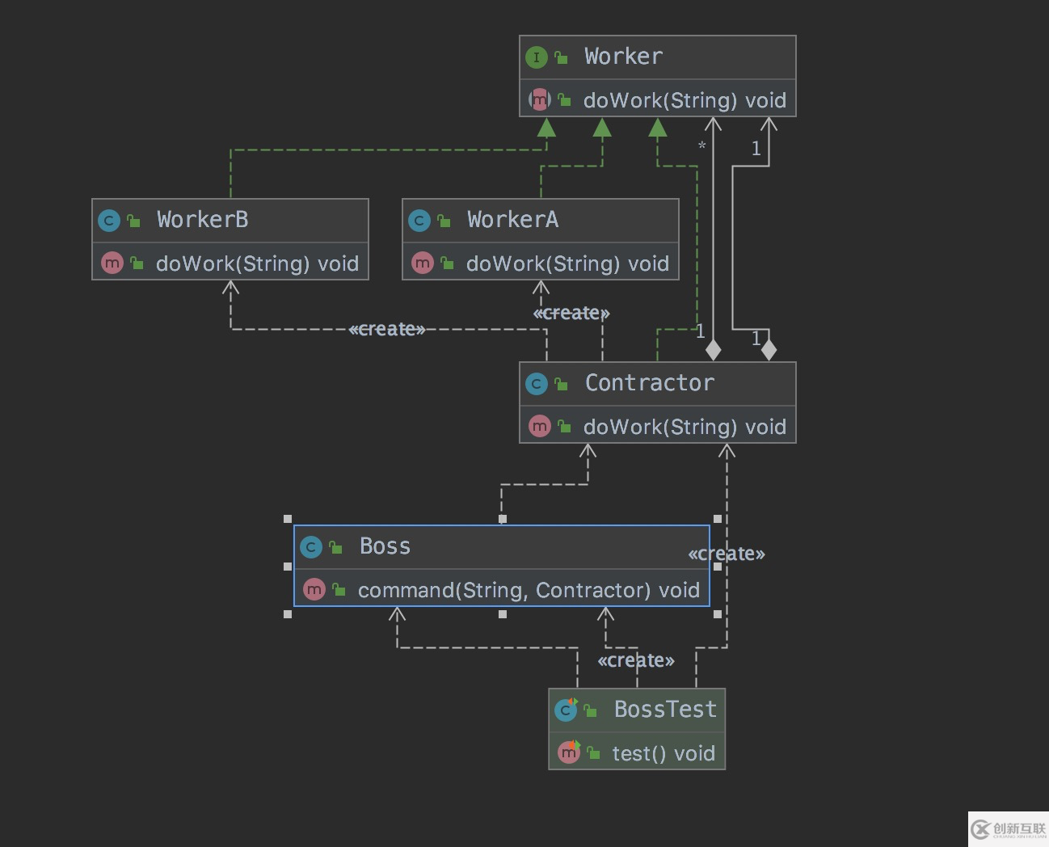The width and height of the screenshot is (1049, 847).
Task: Click the public lock icon next to the Contractor title
Action: coord(561,385)
